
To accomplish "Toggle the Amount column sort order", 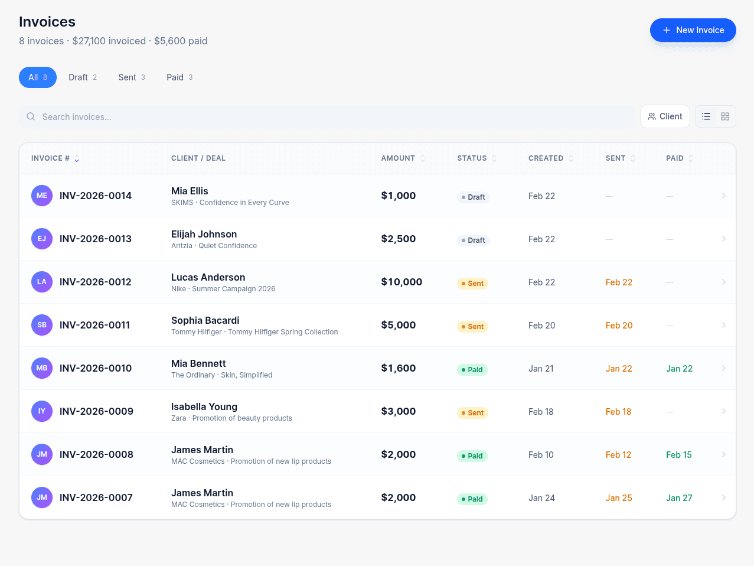I will coord(423,158).
